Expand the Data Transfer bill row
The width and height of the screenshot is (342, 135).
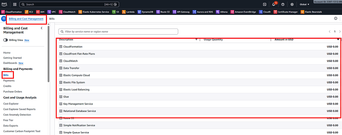tap(61, 68)
